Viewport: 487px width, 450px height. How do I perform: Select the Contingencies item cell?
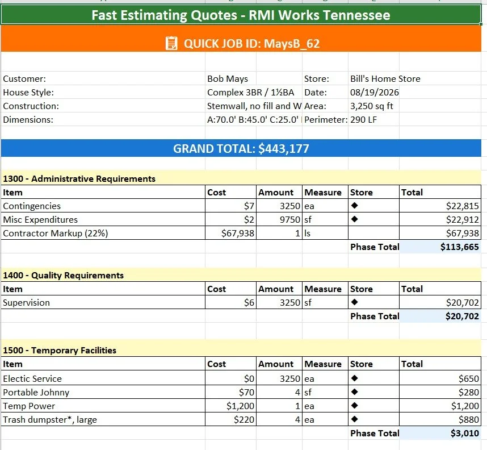coord(103,206)
